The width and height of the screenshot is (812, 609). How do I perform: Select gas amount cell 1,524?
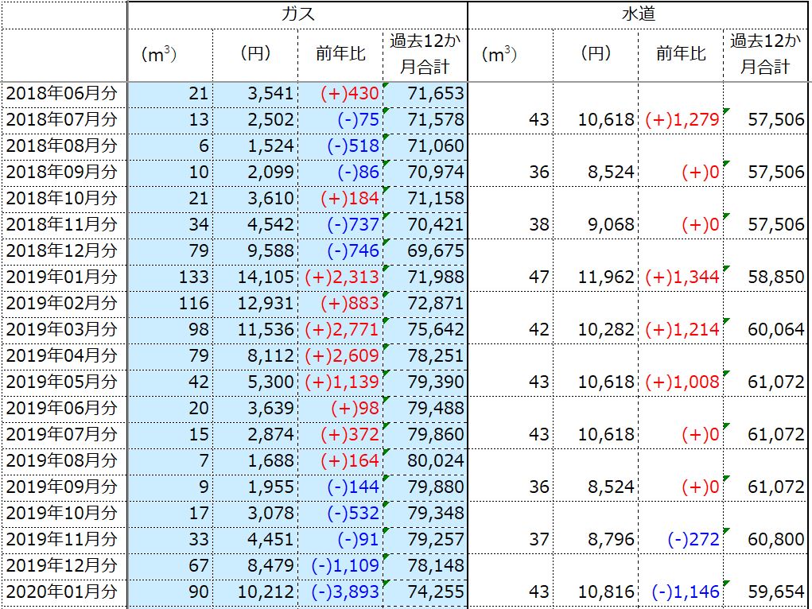[255, 147]
